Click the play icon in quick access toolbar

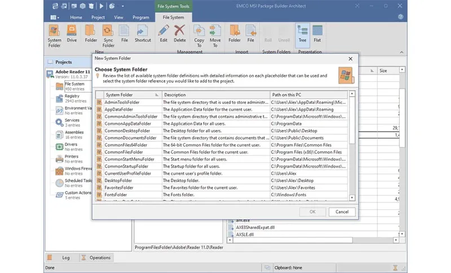(101, 6)
